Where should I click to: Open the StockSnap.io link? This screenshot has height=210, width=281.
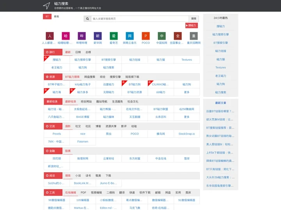[x=187, y=134]
